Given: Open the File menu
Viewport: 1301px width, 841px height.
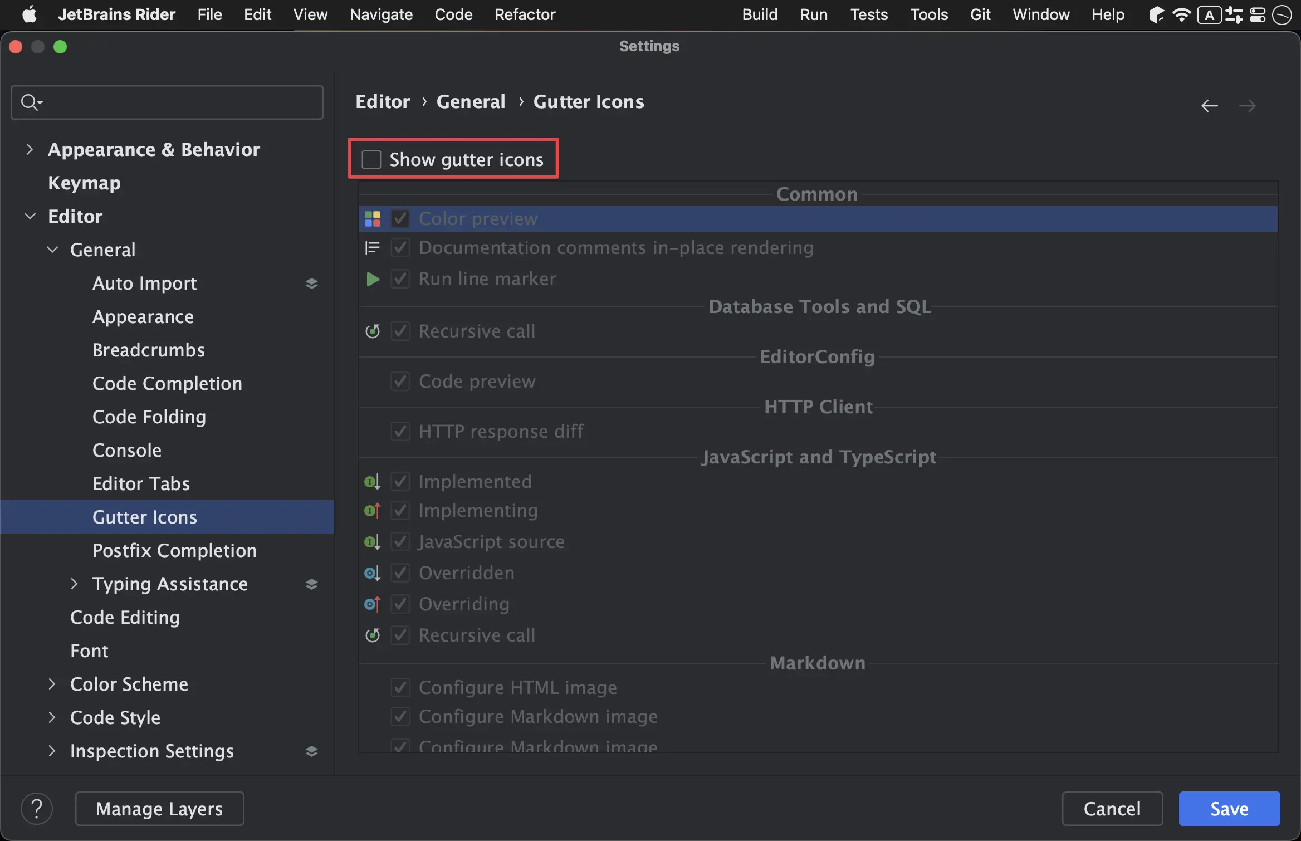Looking at the screenshot, I should tap(209, 14).
